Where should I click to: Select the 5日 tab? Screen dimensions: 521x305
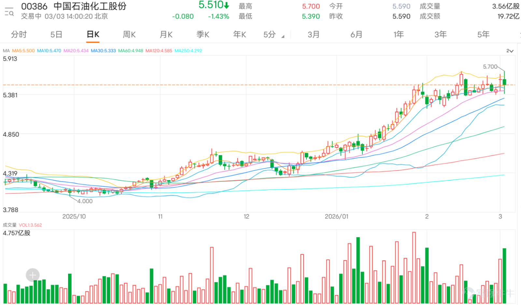point(56,34)
